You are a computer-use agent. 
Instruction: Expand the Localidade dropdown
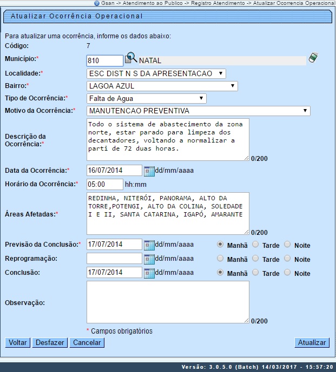156,73
